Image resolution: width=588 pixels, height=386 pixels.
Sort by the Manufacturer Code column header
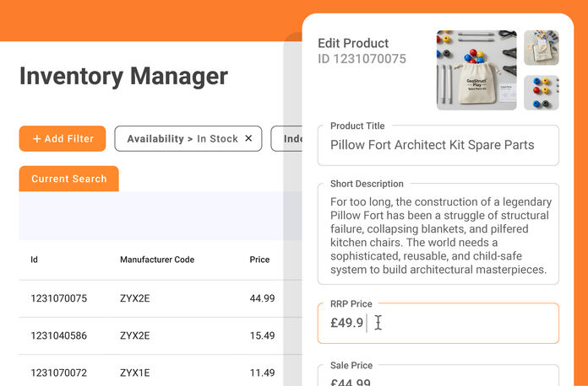(157, 260)
